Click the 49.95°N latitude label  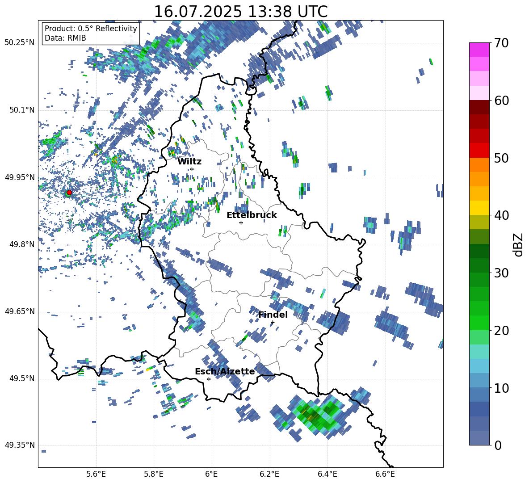point(20,177)
